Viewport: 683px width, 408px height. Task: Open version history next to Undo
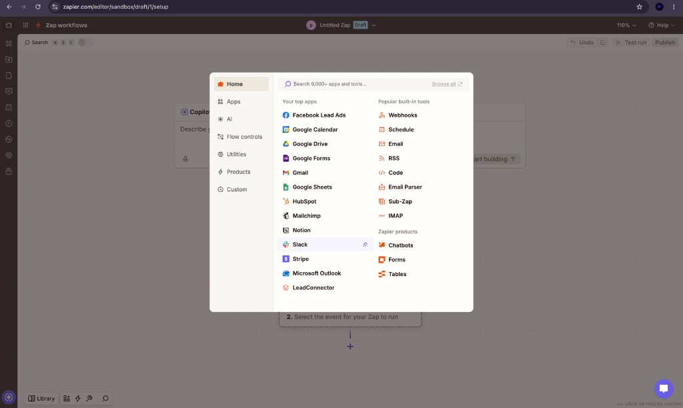click(603, 43)
